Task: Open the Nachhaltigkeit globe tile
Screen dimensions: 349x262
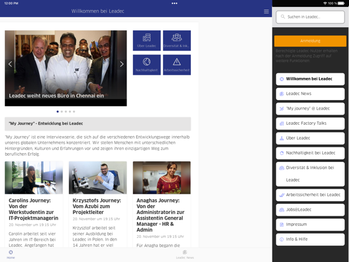Action: coord(147,65)
